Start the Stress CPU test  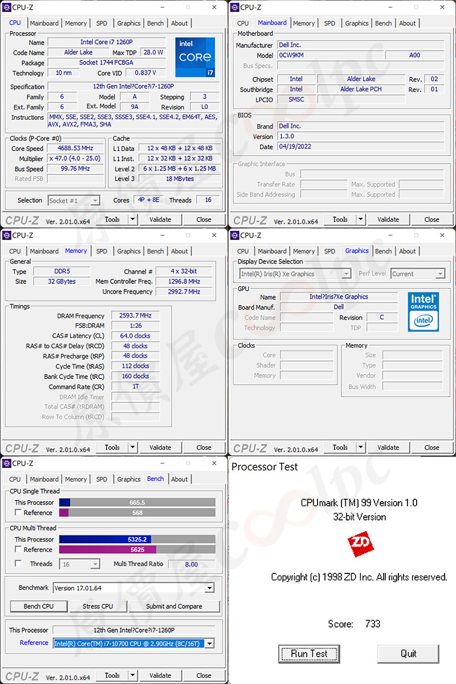98,606
